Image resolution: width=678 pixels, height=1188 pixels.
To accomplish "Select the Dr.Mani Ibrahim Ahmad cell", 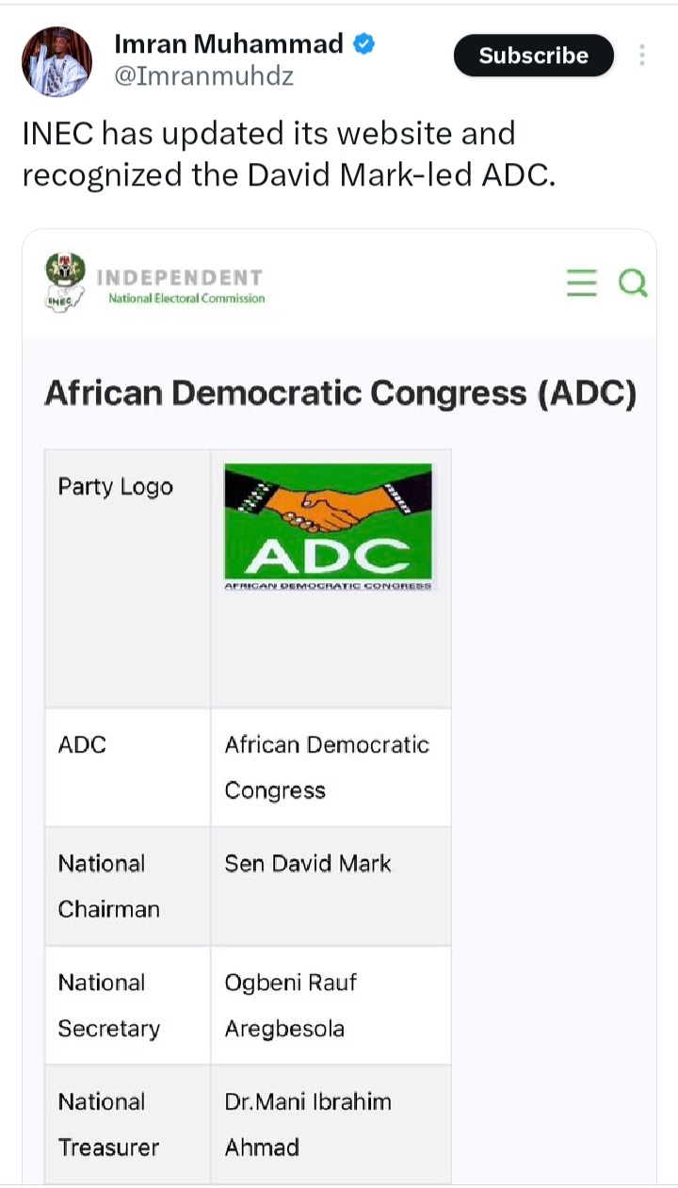I will click(331, 1124).
